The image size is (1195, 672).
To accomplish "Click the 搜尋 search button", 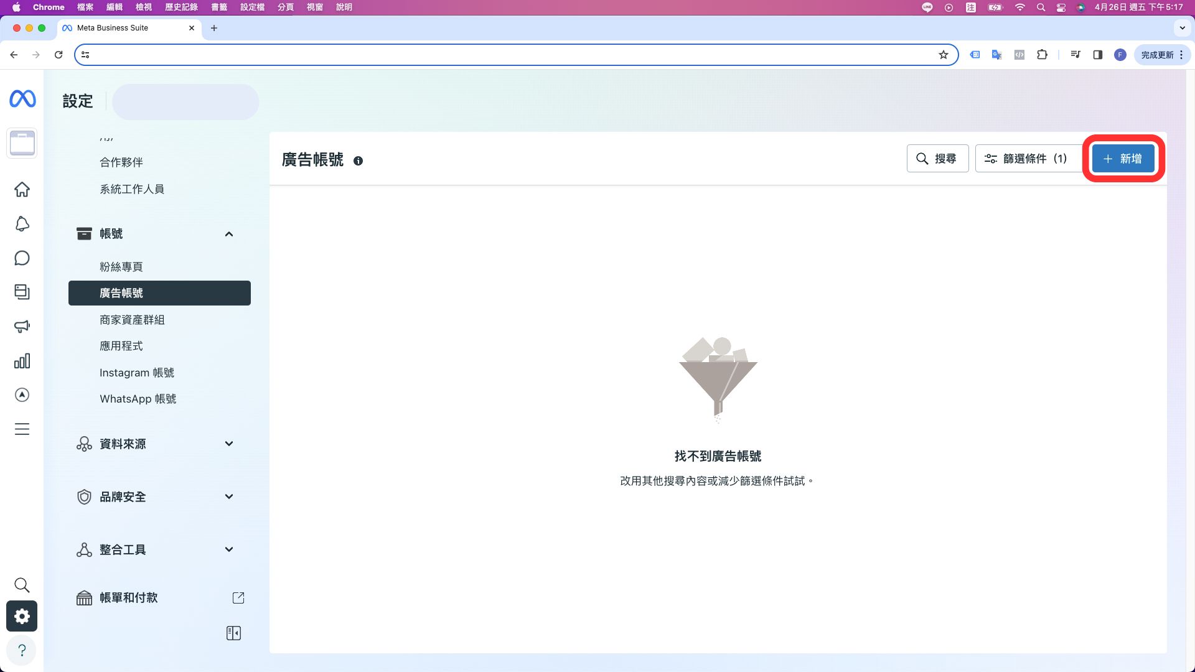I will [x=937, y=159].
